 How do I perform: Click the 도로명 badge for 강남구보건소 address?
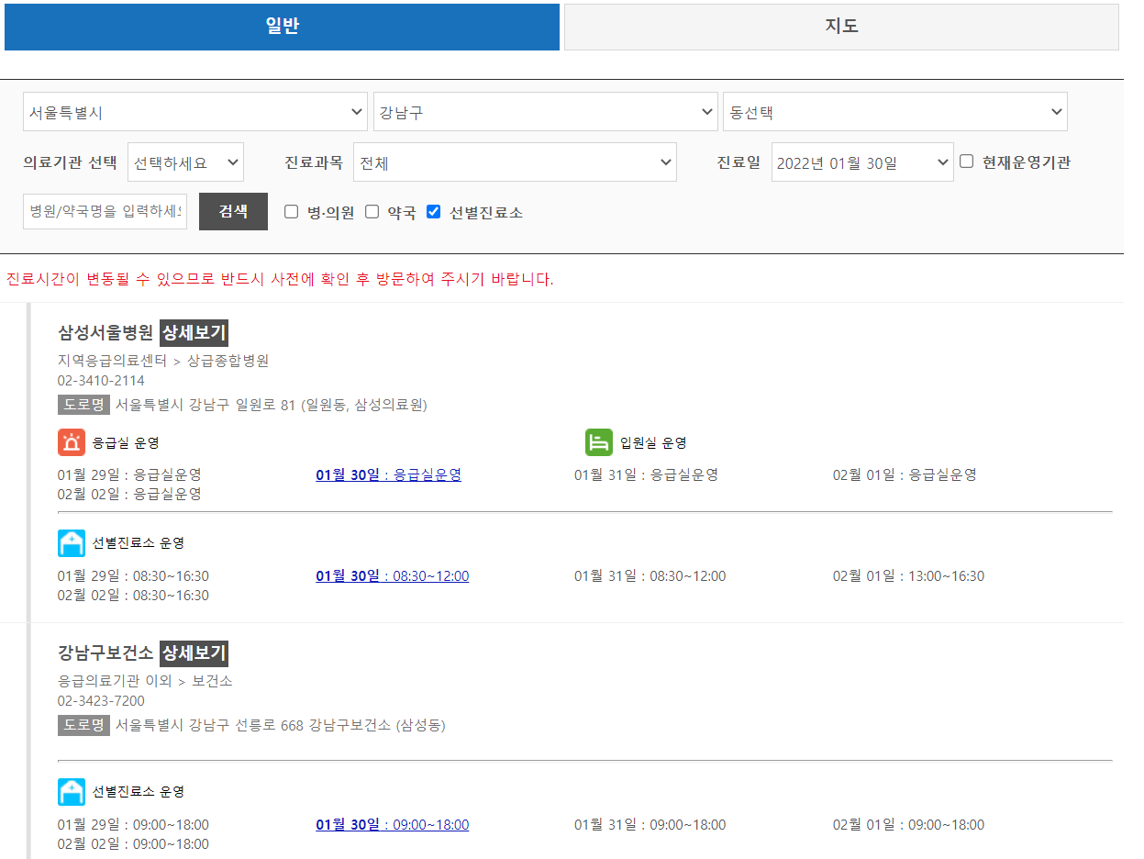pos(83,725)
